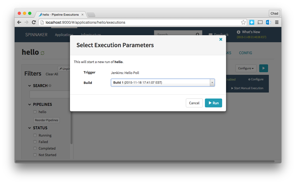Reload the page in browser toolbar
Screen dimensions: 296x184
point(34,22)
